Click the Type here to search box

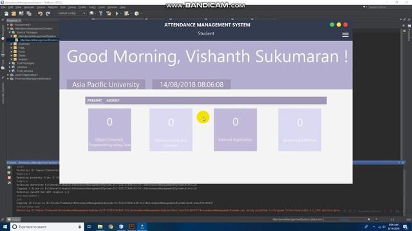47,227
